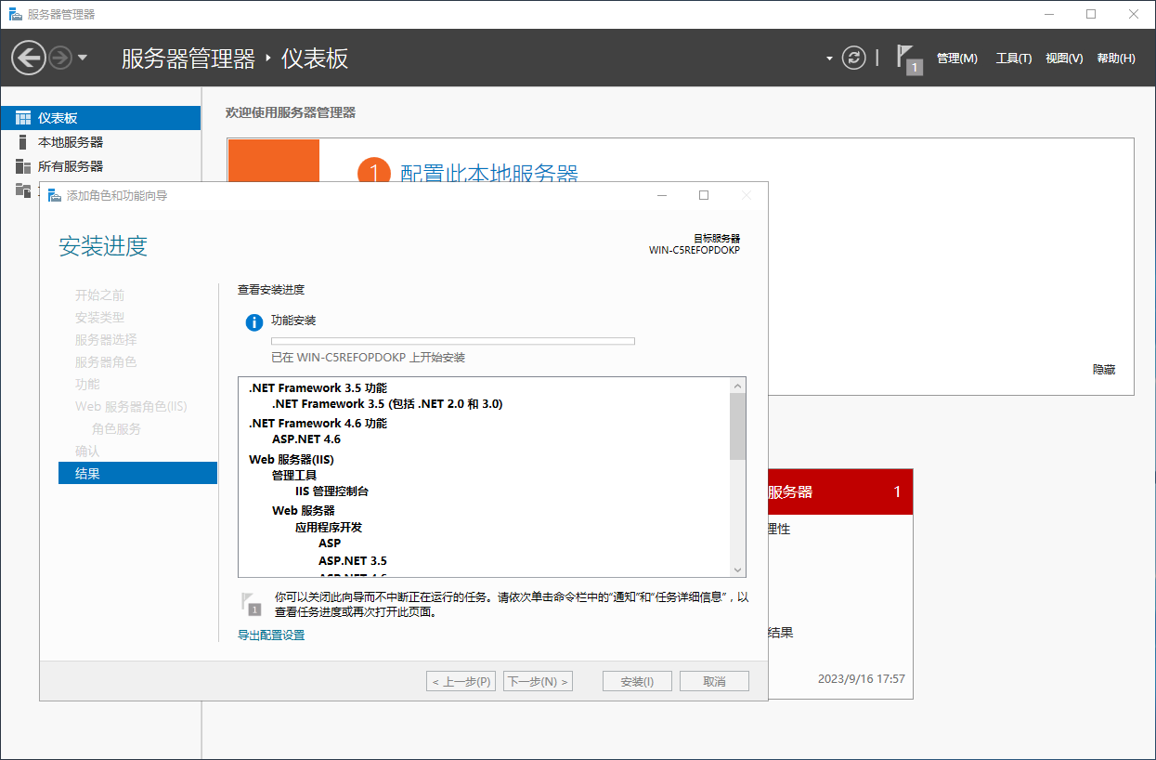Click Web 服务器(IIS) list entry
Image resolution: width=1156 pixels, height=760 pixels.
tap(292, 460)
